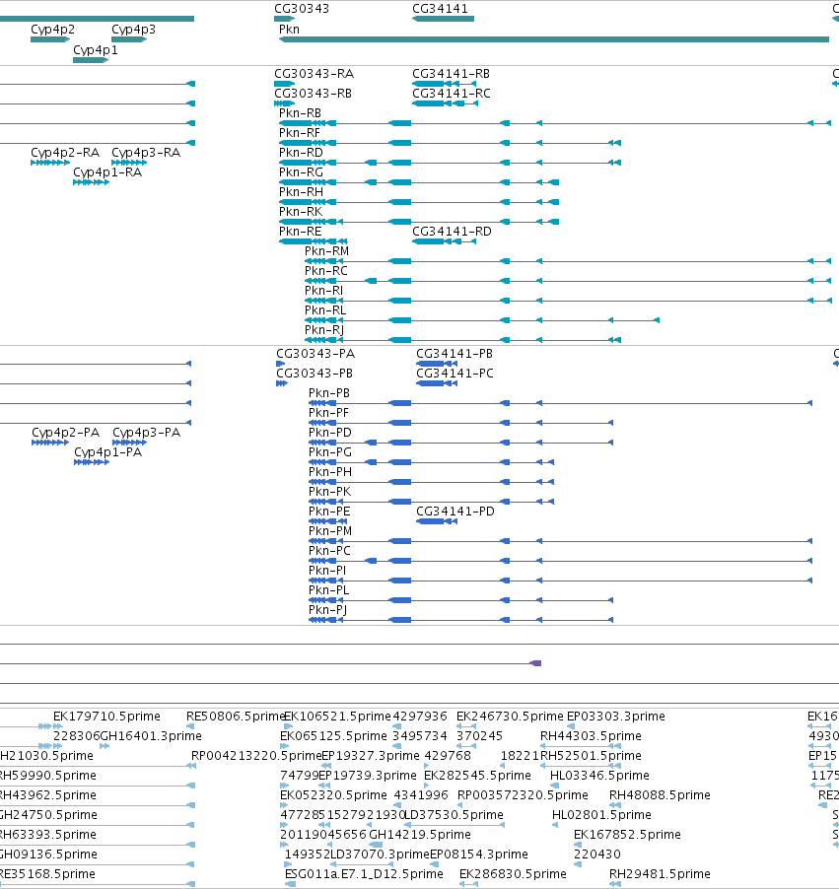Choose the Pkn-PE protein label
Screen dimensions: 839x889
(x=329, y=512)
